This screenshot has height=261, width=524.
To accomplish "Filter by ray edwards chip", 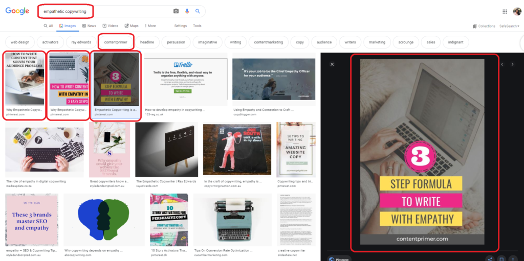I will click(81, 42).
